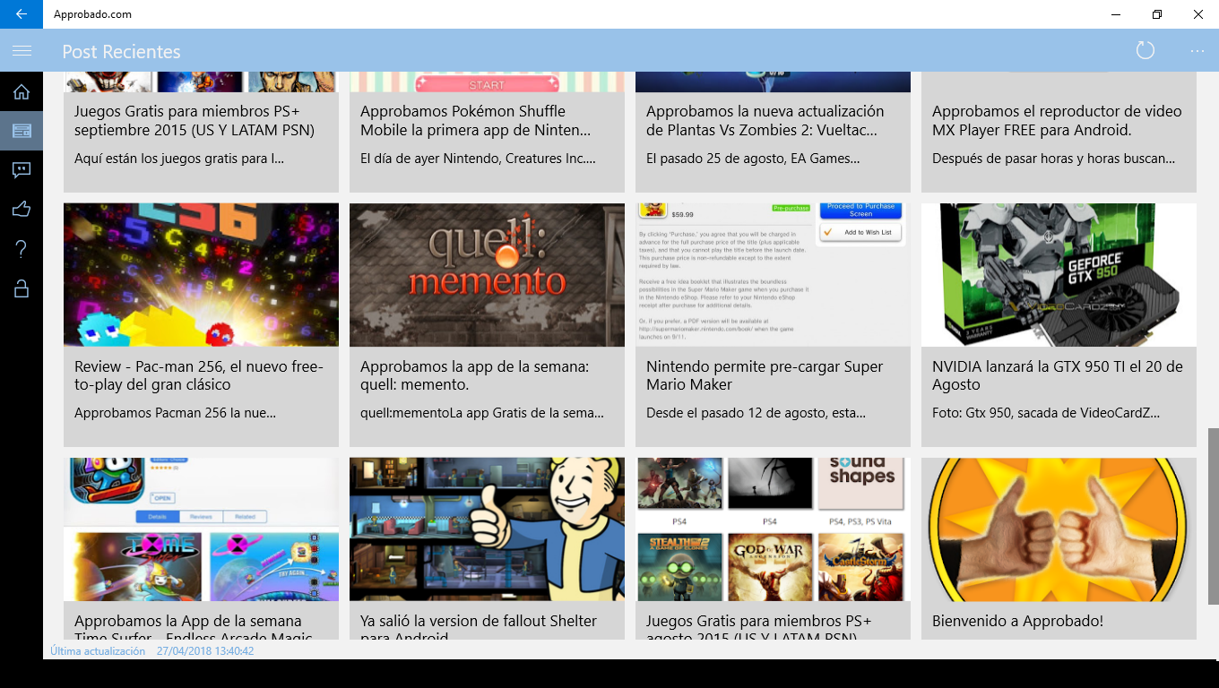Click excerpt 'Después de pasar horas y horas buscan...'
This screenshot has height=688, width=1219.
click(1054, 159)
